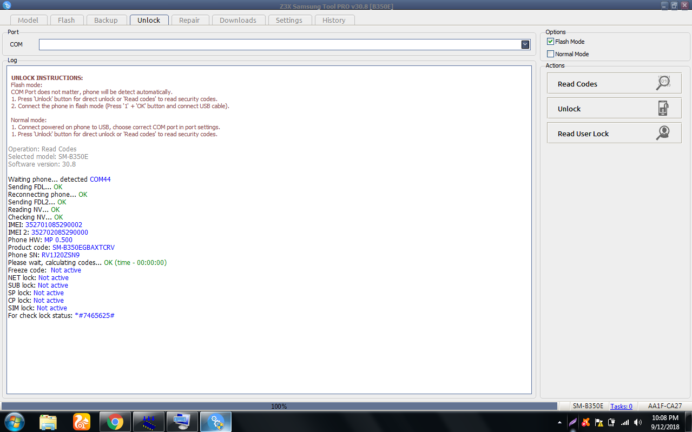This screenshot has height=432, width=692.
Task: Open the History tab
Action: pos(334,20)
